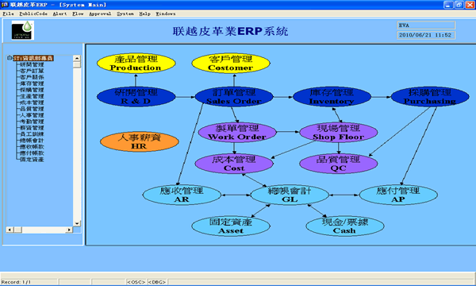Click the tree's scroll right arrow

[69, 230]
